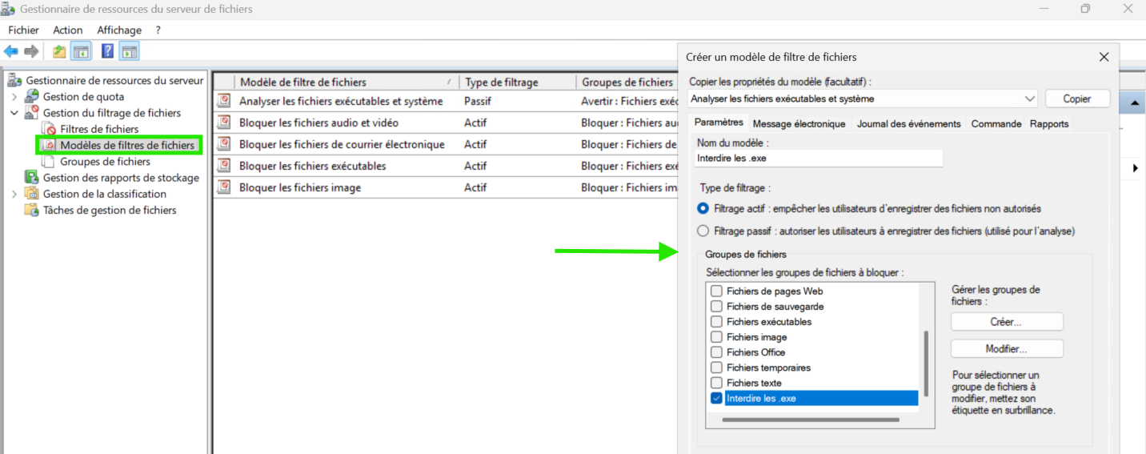Image resolution: width=1146 pixels, height=454 pixels.
Task: Select the Filtres de fichiers tree node
Action: pyautogui.click(x=99, y=129)
